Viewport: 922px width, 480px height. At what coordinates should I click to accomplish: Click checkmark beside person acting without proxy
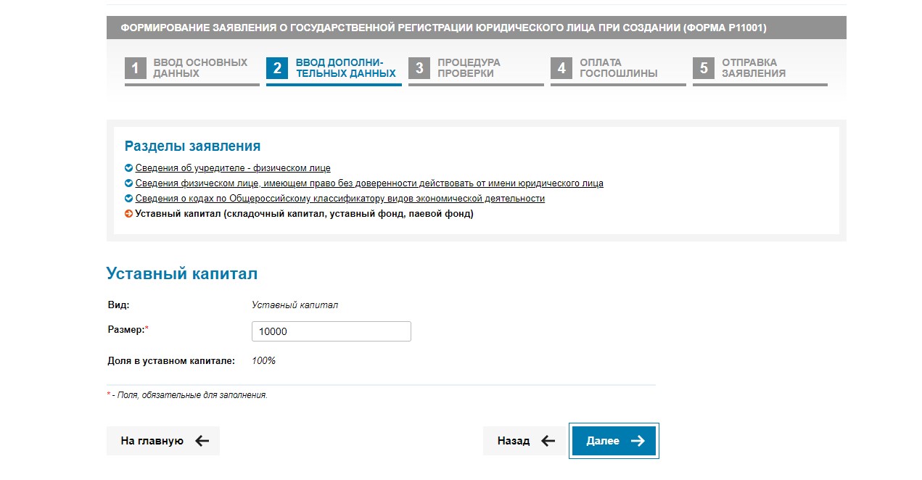coord(128,183)
